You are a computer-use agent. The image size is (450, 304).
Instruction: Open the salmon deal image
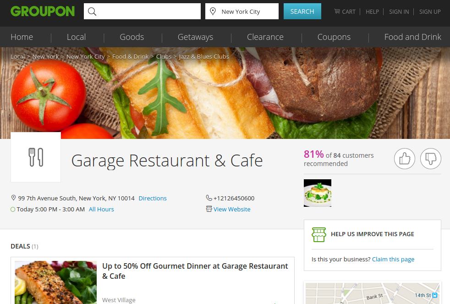(55, 282)
